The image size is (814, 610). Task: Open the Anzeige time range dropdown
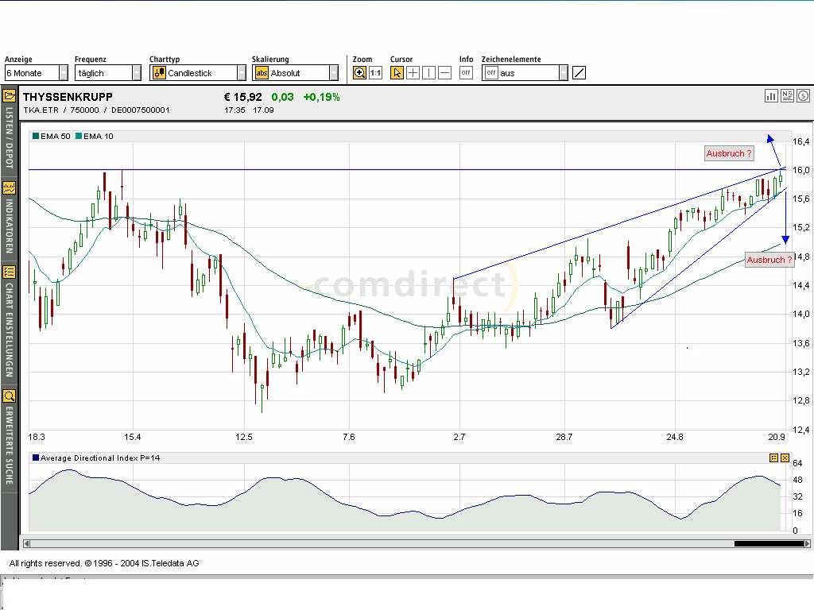[64, 73]
